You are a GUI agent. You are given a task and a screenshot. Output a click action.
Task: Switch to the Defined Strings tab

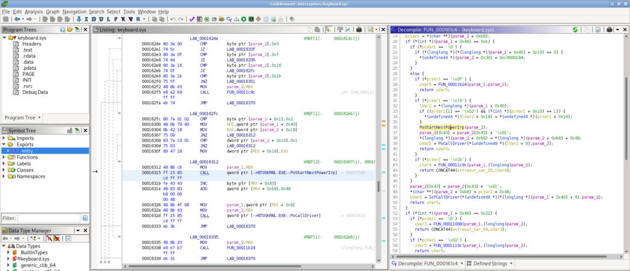[x=490, y=264]
